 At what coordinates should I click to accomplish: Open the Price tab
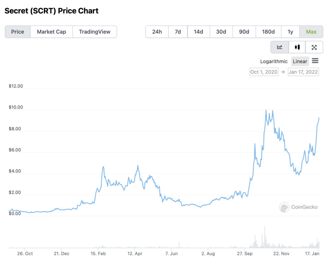point(17,32)
